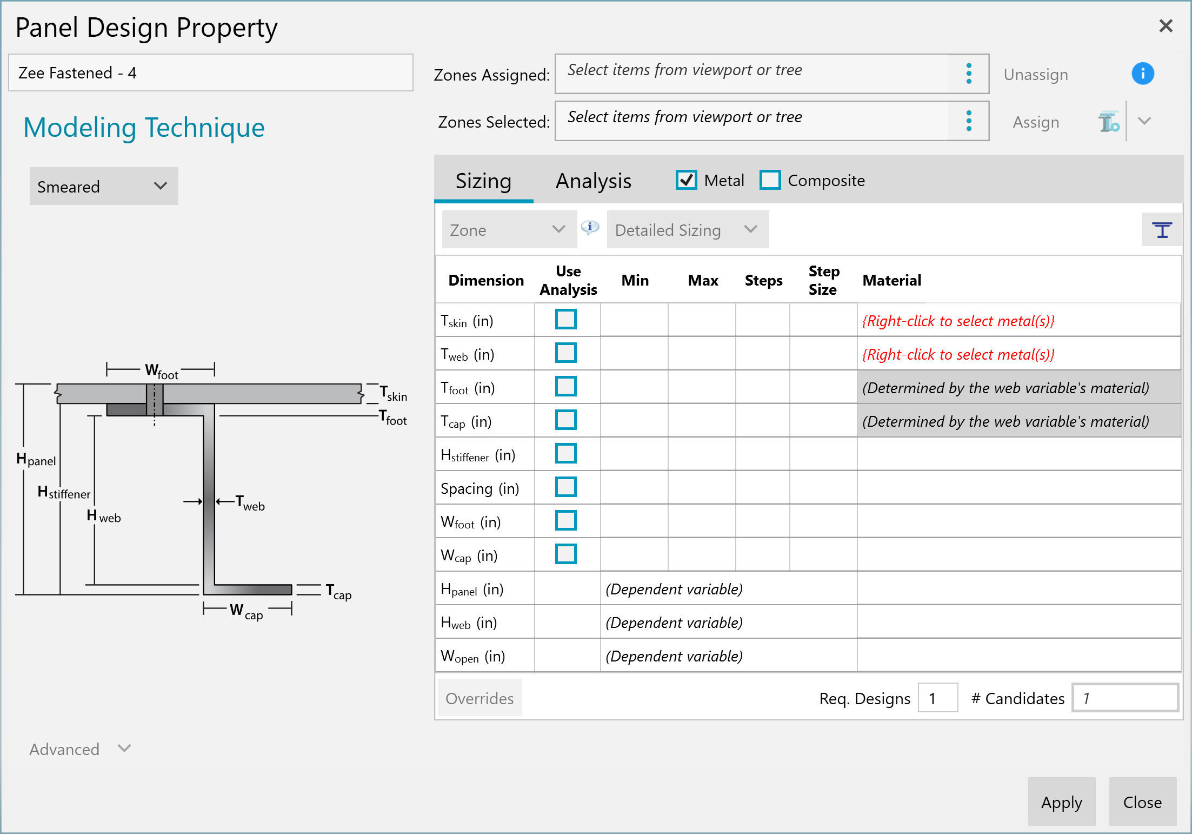Viewport: 1192px width, 834px height.
Task: Open the dropdown arrow next to assign icon
Action: [x=1144, y=121]
